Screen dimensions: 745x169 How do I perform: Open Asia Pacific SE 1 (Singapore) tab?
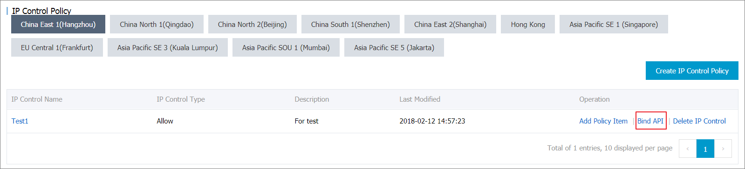(614, 24)
